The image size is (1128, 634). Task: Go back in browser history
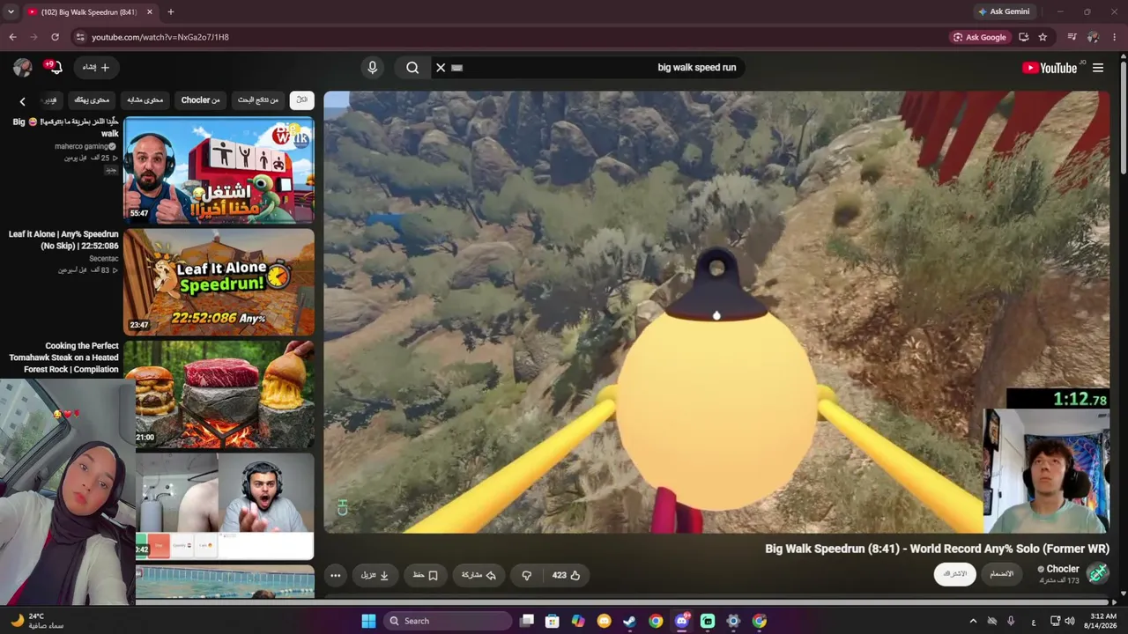point(12,37)
